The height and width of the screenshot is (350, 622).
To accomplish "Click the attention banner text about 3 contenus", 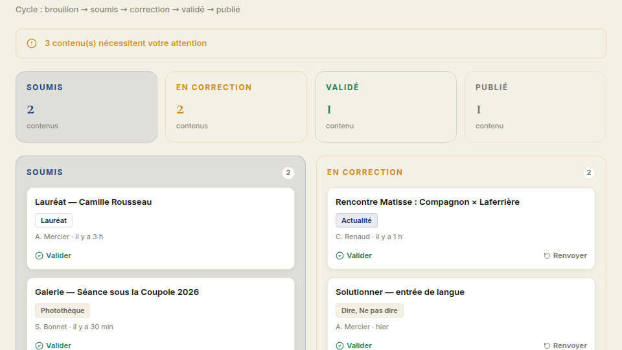I will coord(125,43).
